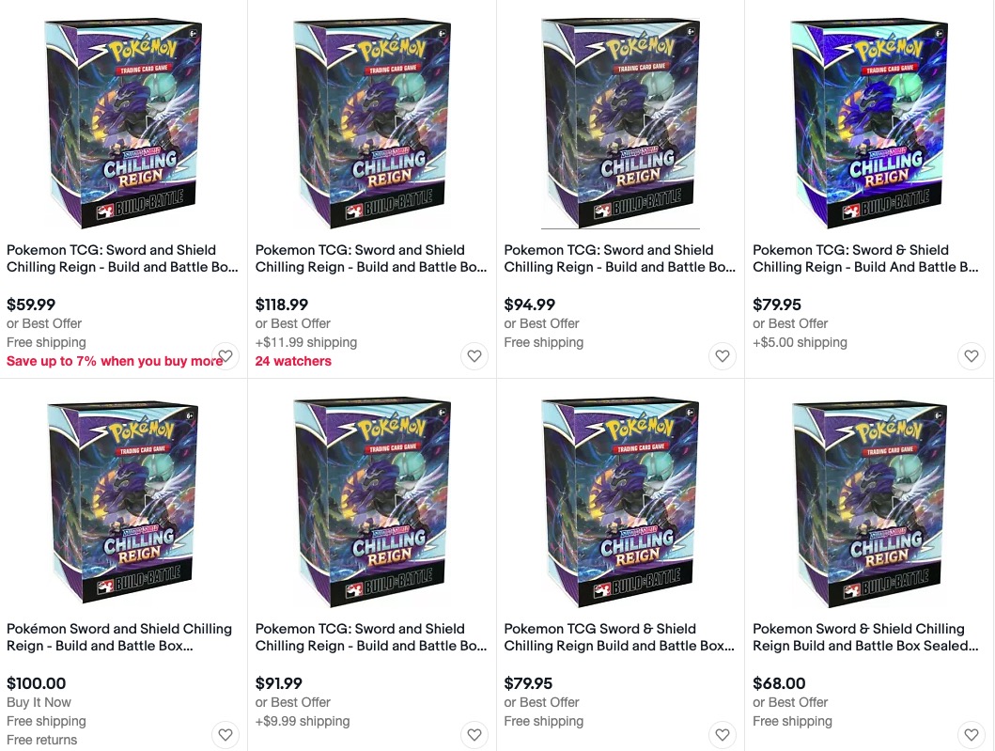Click the product image of the $100.00 listing

[x=124, y=501]
